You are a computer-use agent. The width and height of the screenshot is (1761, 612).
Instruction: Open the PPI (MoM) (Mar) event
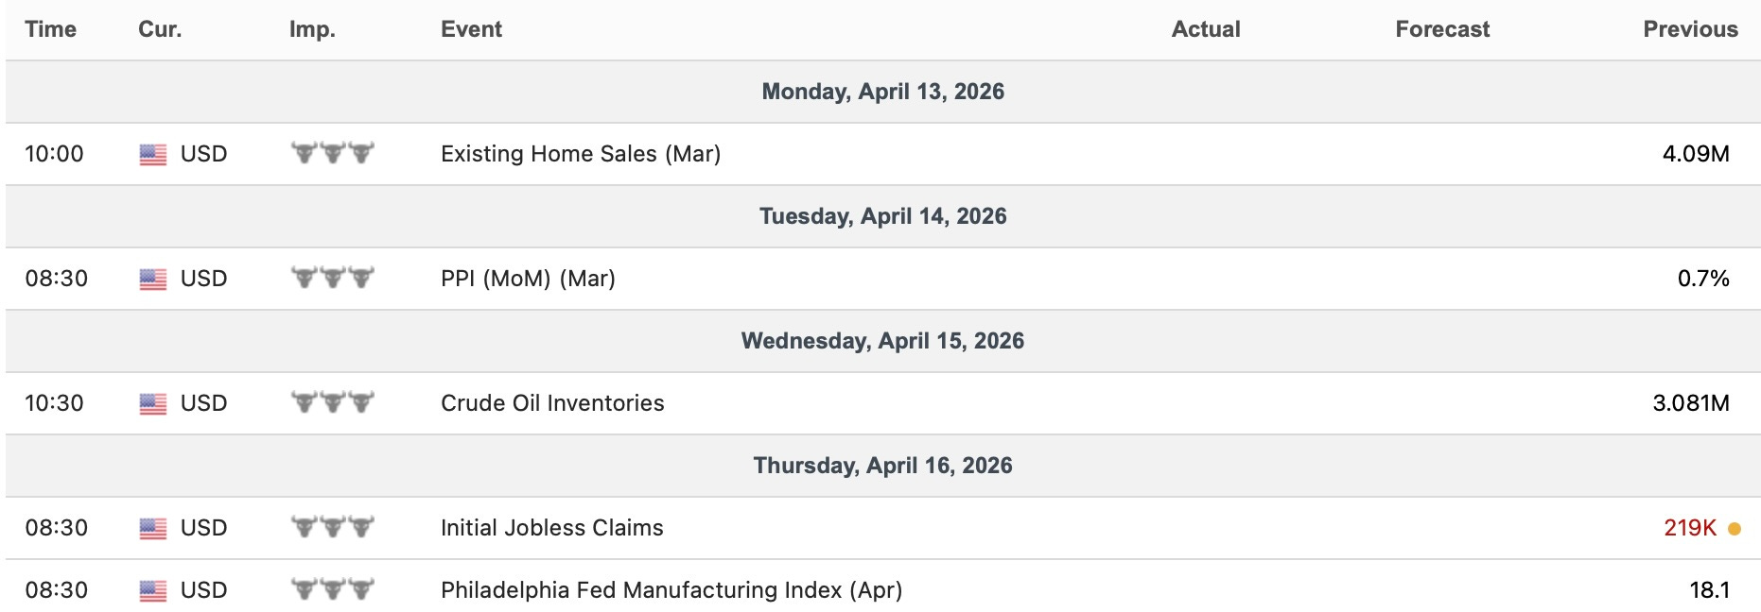point(528,279)
